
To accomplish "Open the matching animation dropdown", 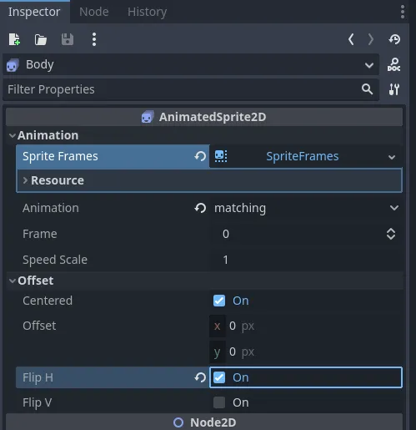I will 306,208.
